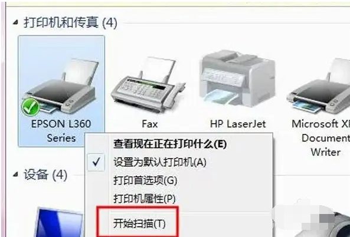Viewport: 350px width, 237px height.
Task: Collapse the 设备 group arrow
Action: [x=15, y=175]
